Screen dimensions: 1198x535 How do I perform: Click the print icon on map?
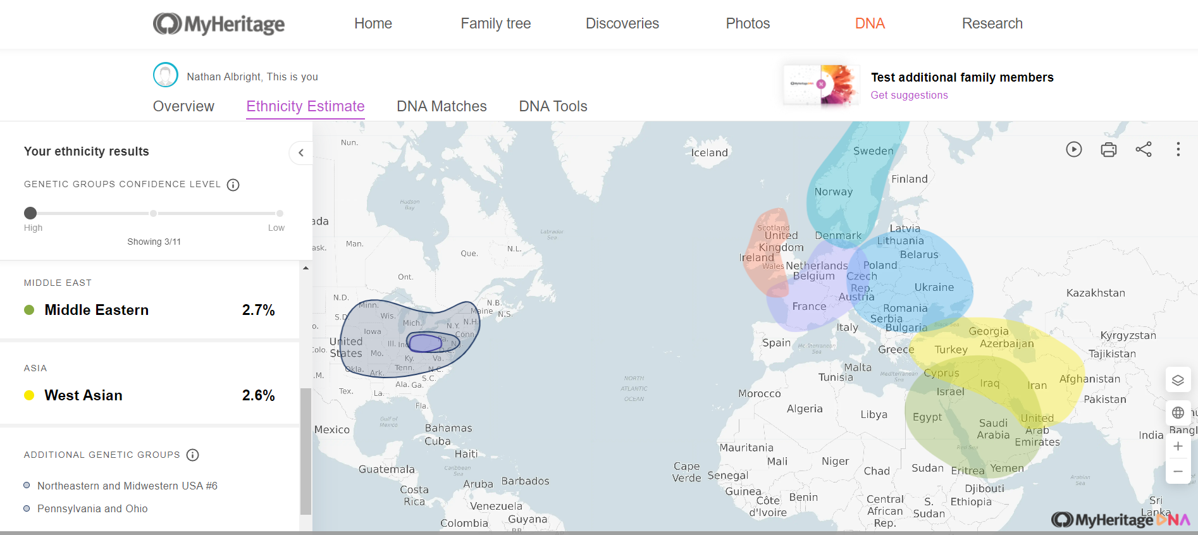tap(1108, 149)
